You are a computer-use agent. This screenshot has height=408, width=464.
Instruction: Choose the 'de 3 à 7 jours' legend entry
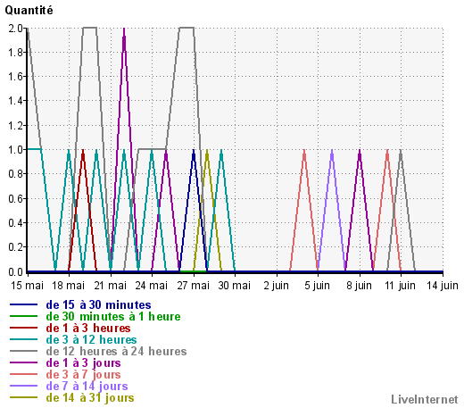point(83,375)
